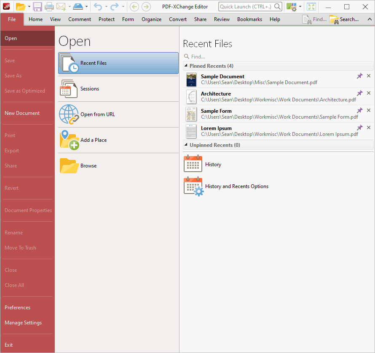Open History and Recents Options

pos(226,186)
